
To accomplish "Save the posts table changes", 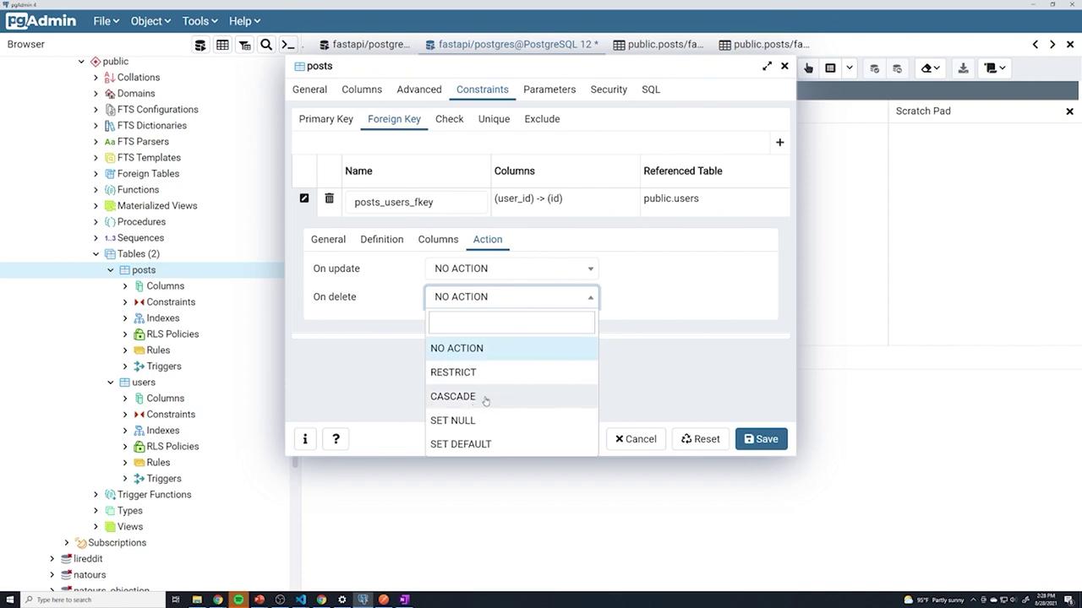I will click(762, 439).
